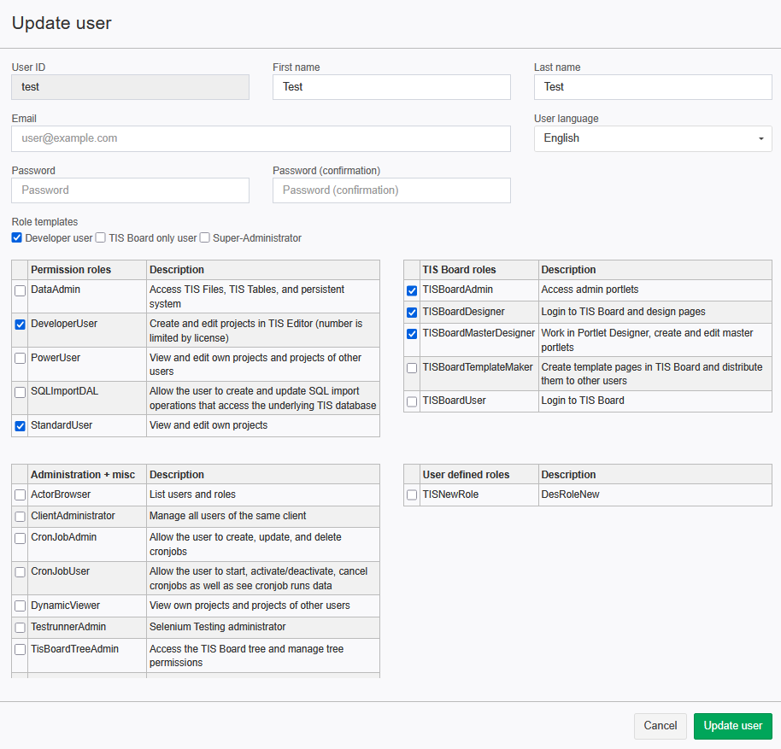The height and width of the screenshot is (749, 781).
Task: Uncheck the TISBoardMasterDesigner role
Action: 412,334
